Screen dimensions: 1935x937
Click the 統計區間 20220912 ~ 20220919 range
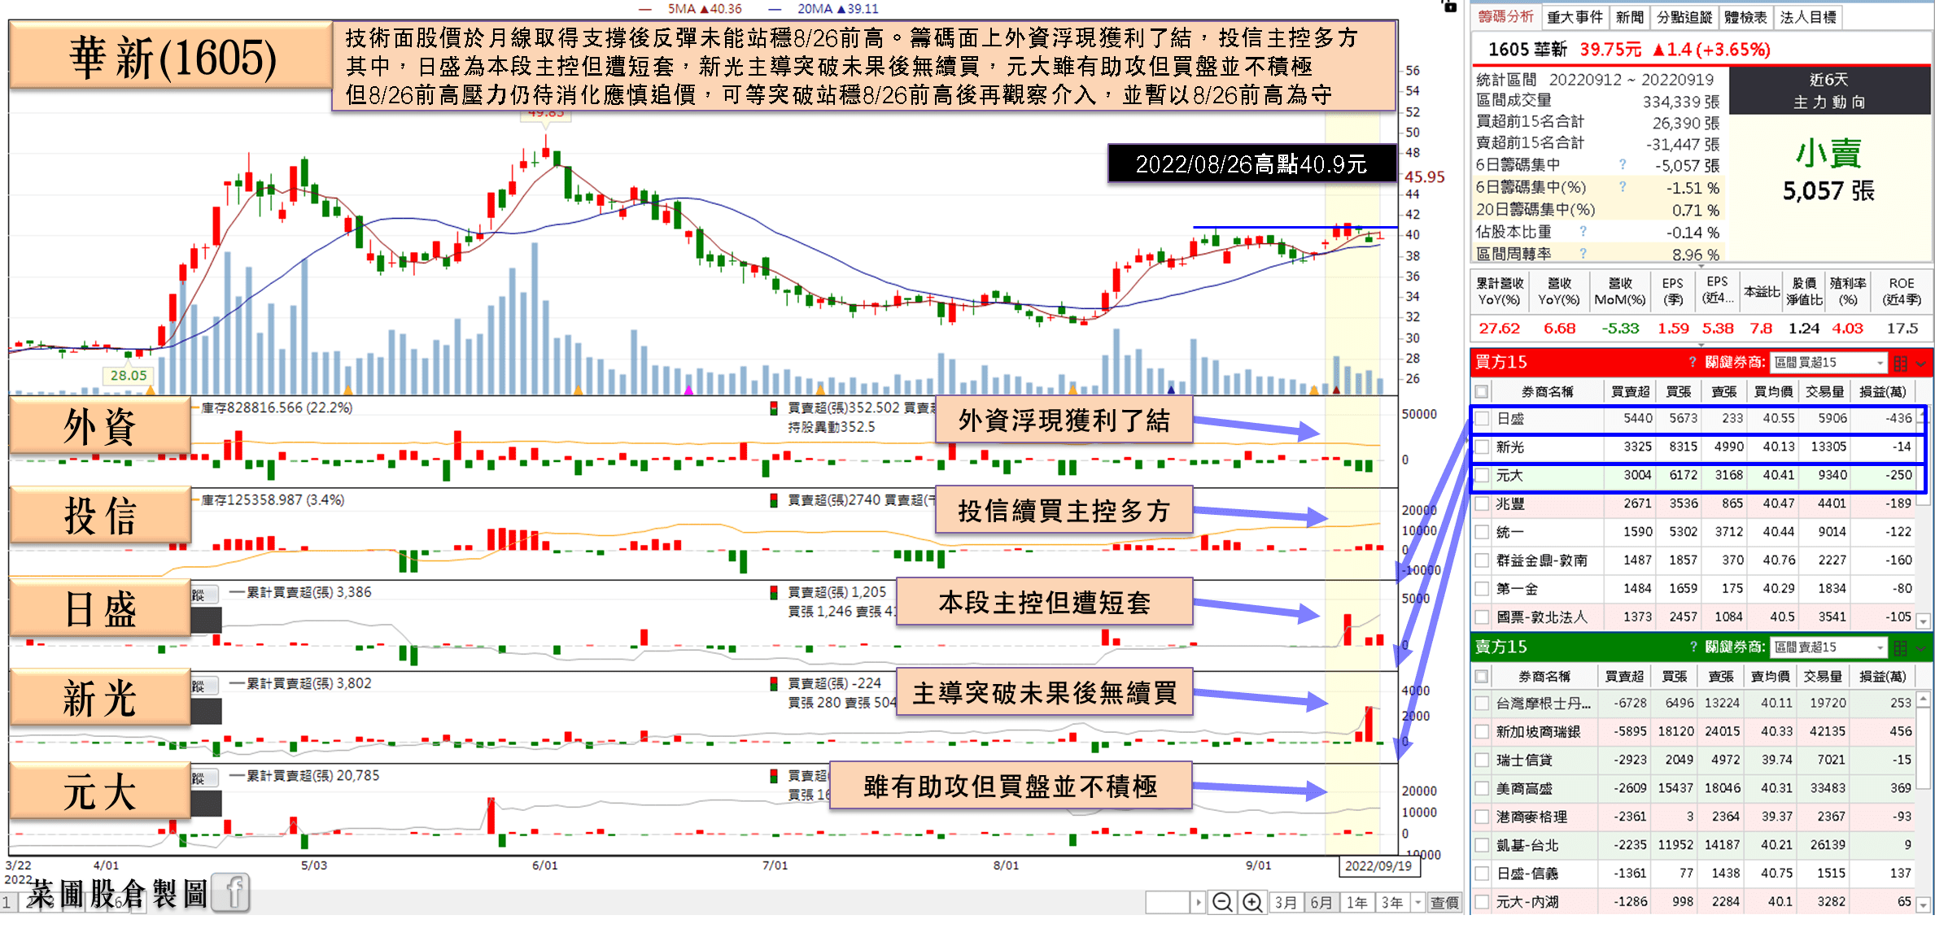click(1595, 80)
